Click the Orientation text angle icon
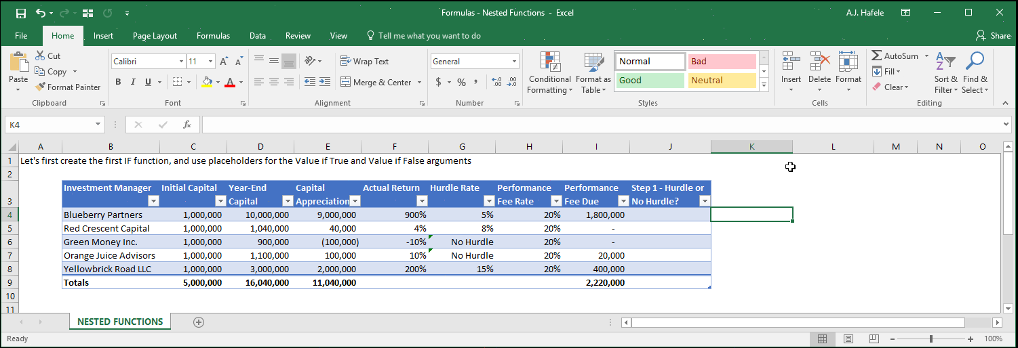Screen dimensions: 1018x348 [310, 61]
